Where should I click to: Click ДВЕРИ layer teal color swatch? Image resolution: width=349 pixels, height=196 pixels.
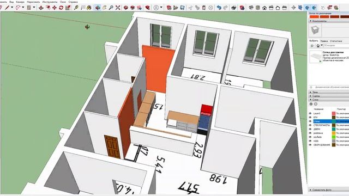pos(334,129)
